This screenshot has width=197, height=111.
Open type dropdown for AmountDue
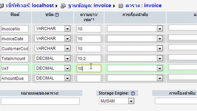53,78
